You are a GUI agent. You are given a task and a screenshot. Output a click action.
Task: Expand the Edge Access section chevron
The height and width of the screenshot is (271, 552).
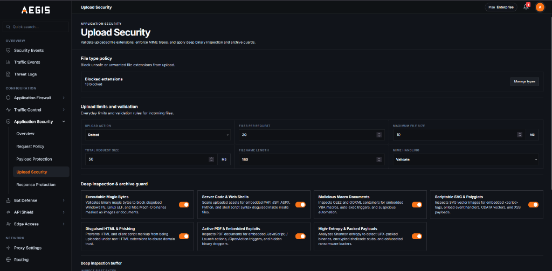point(64,224)
